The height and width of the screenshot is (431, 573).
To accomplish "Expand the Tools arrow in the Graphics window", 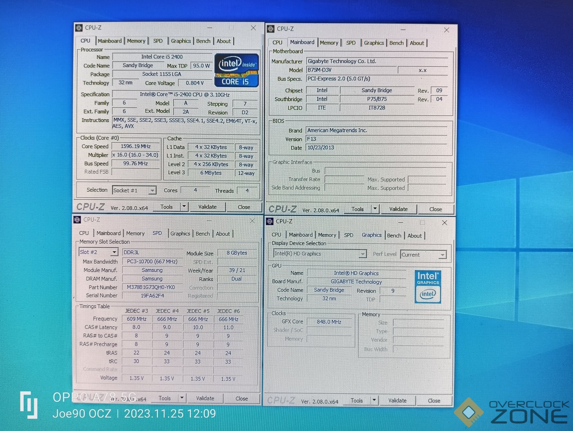I will coord(374,400).
